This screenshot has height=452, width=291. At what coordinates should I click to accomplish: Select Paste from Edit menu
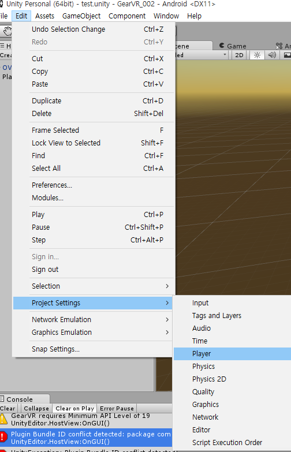click(94, 84)
